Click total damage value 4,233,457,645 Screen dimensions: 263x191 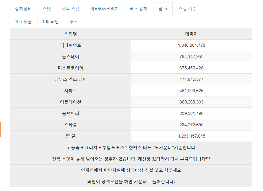(x=191, y=136)
